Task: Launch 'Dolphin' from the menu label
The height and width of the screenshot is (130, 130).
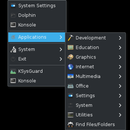Action: [x=27, y=15]
